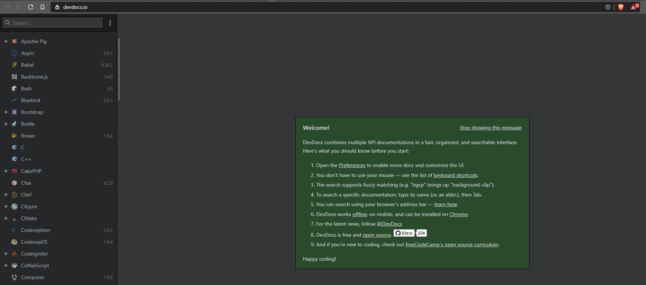Click the plus circle icon in address bar

point(608,7)
